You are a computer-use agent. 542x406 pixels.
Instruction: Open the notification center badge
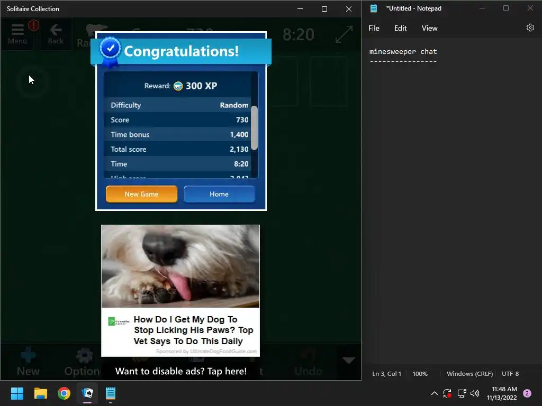point(527,393)
